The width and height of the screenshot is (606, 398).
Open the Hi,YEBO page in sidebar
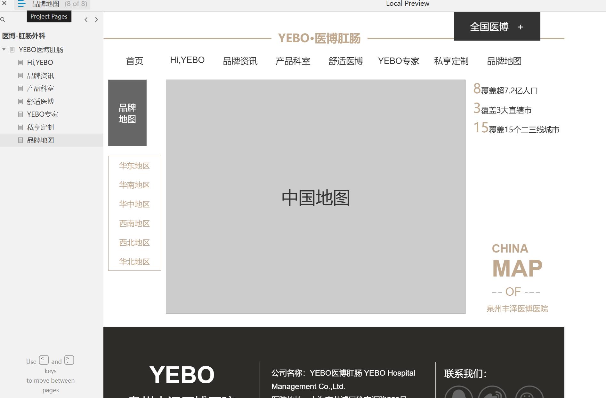pyautogui.click(x=40, y=63)
